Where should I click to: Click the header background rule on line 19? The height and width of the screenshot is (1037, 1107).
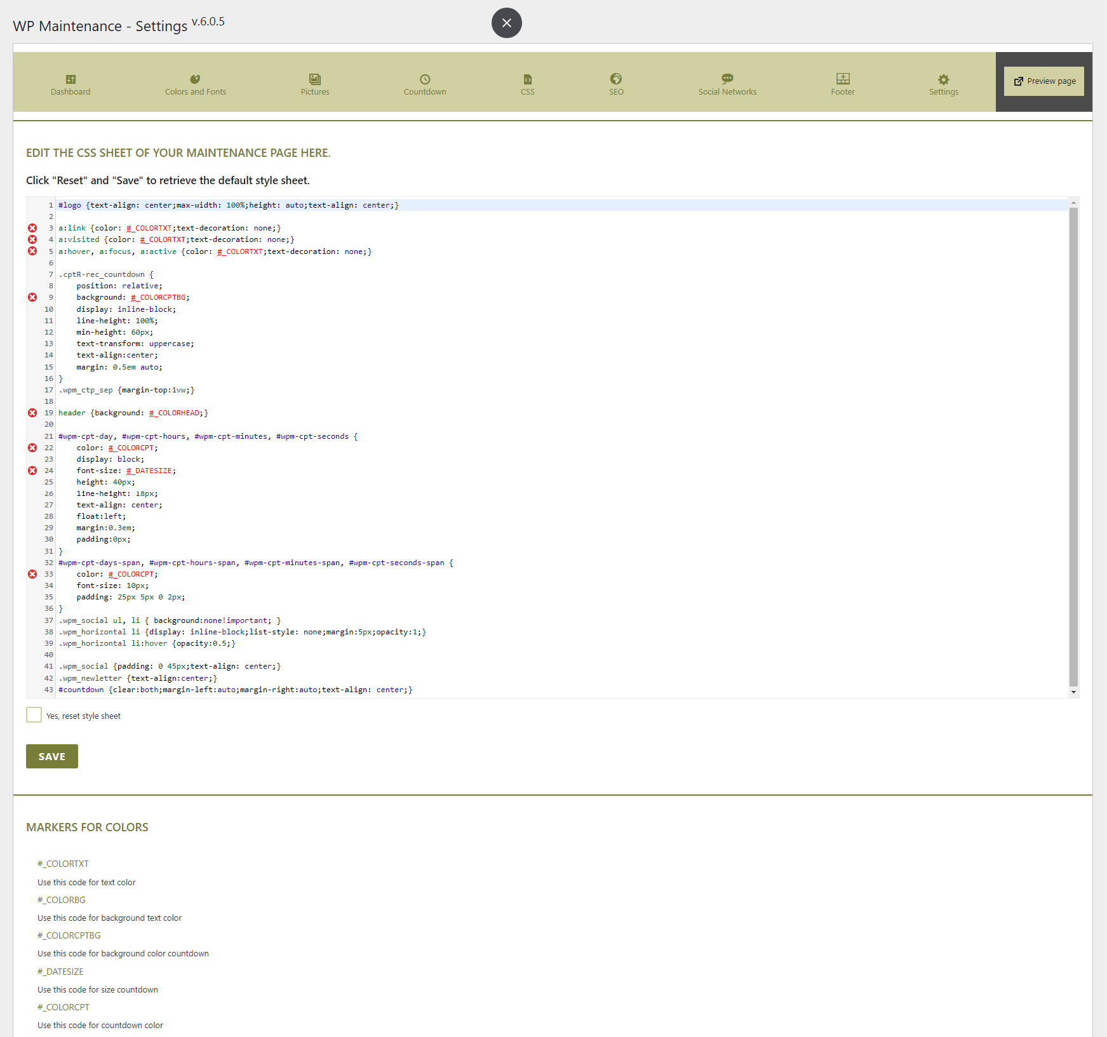coord(133,413)
